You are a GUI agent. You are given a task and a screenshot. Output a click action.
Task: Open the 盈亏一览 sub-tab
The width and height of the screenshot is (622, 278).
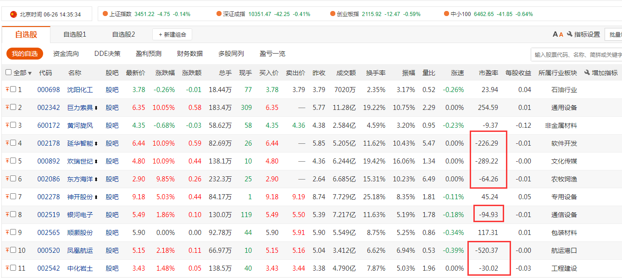[272, 54]
